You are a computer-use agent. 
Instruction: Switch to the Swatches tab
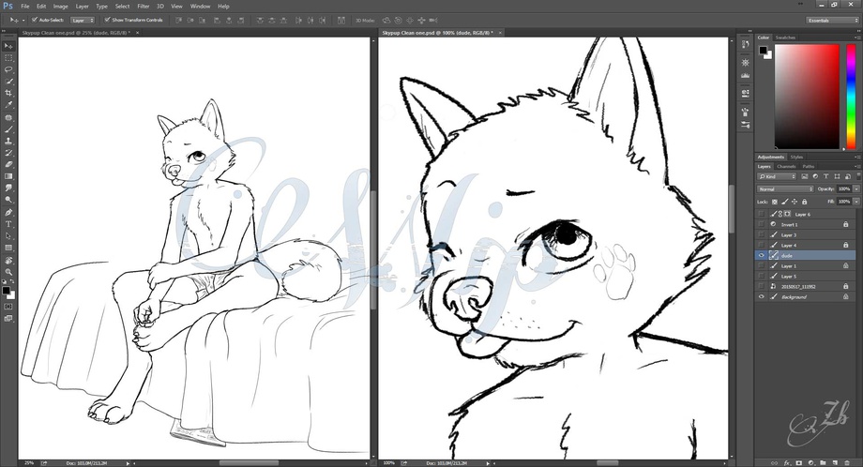click(785, 38)
